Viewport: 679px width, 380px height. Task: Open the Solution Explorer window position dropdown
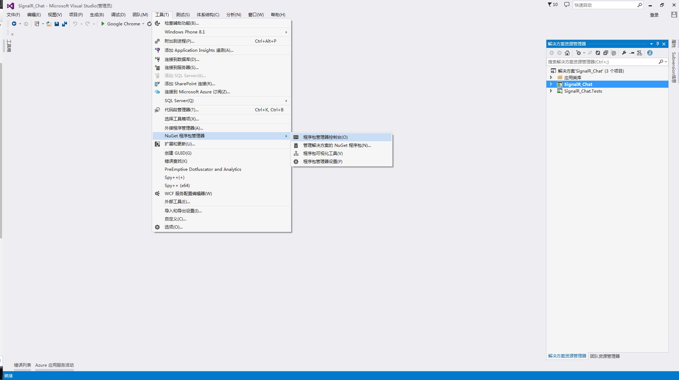tap(651, 44)
